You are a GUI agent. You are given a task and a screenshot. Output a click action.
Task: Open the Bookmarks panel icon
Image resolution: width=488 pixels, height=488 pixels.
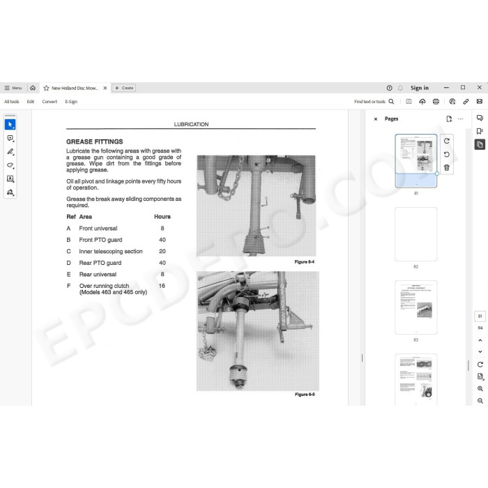[480, 131]
